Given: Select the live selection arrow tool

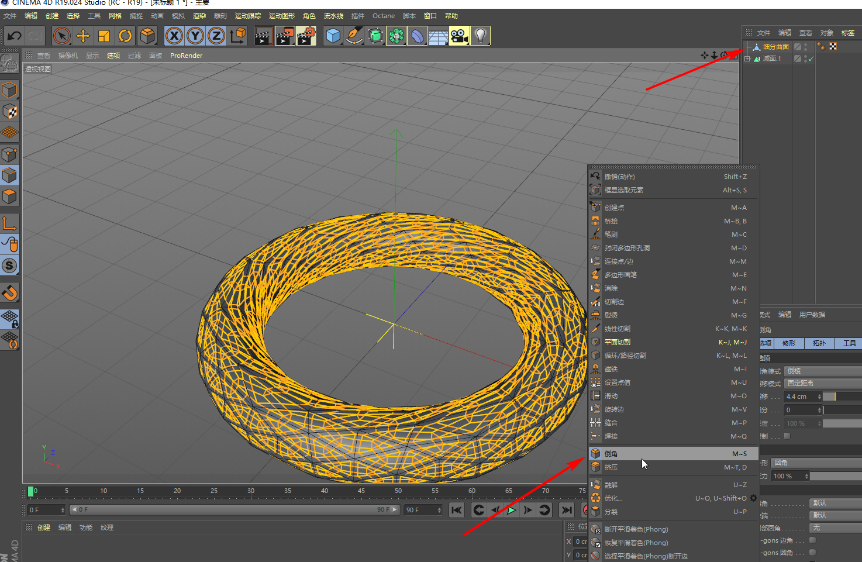Looking at the screenshot, I should tap(61, 36).
